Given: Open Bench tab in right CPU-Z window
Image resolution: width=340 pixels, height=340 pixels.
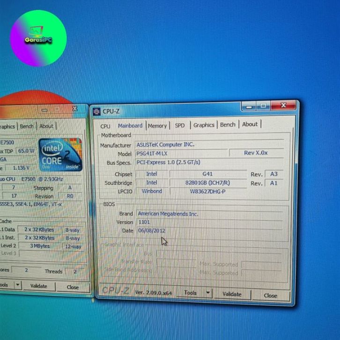Looking at the screenshot, I should tap(228, 125).
